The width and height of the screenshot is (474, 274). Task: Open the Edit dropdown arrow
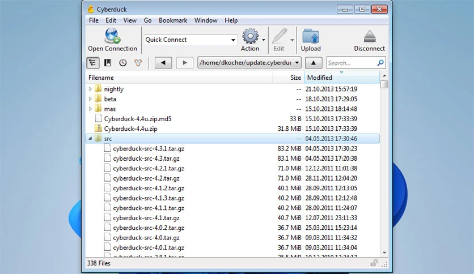(292, 40)
